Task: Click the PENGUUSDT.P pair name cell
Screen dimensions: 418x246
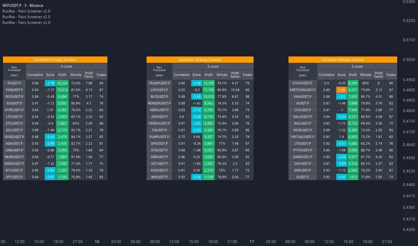Action: coord(159,123)
